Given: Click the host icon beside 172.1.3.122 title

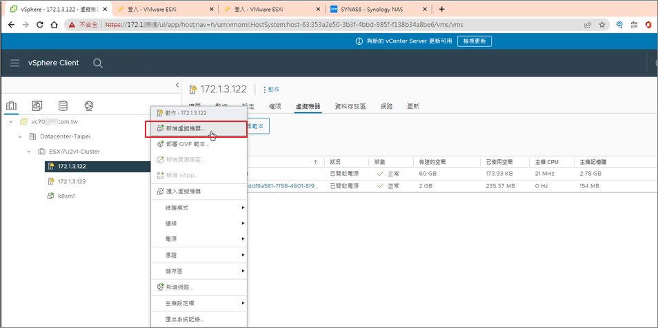Looking at the screenshot, I should (193, 90).
